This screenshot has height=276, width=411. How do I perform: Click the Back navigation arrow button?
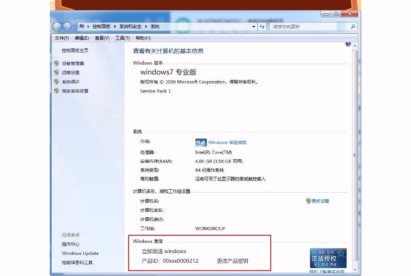click(57, 26)
